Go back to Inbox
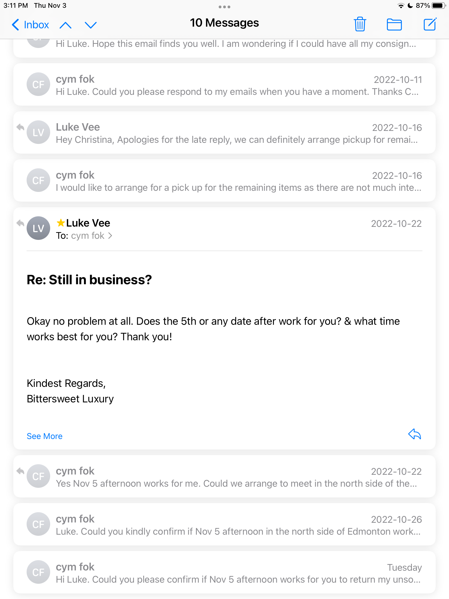 pos(30,25)
